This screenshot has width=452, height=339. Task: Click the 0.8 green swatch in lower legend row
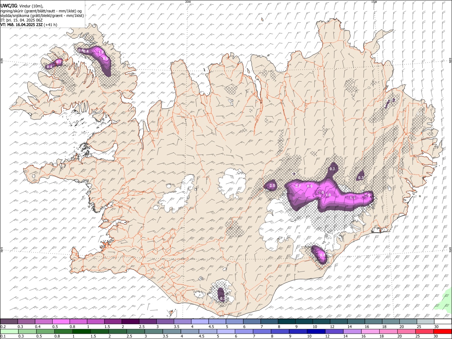tap(63, 332)
